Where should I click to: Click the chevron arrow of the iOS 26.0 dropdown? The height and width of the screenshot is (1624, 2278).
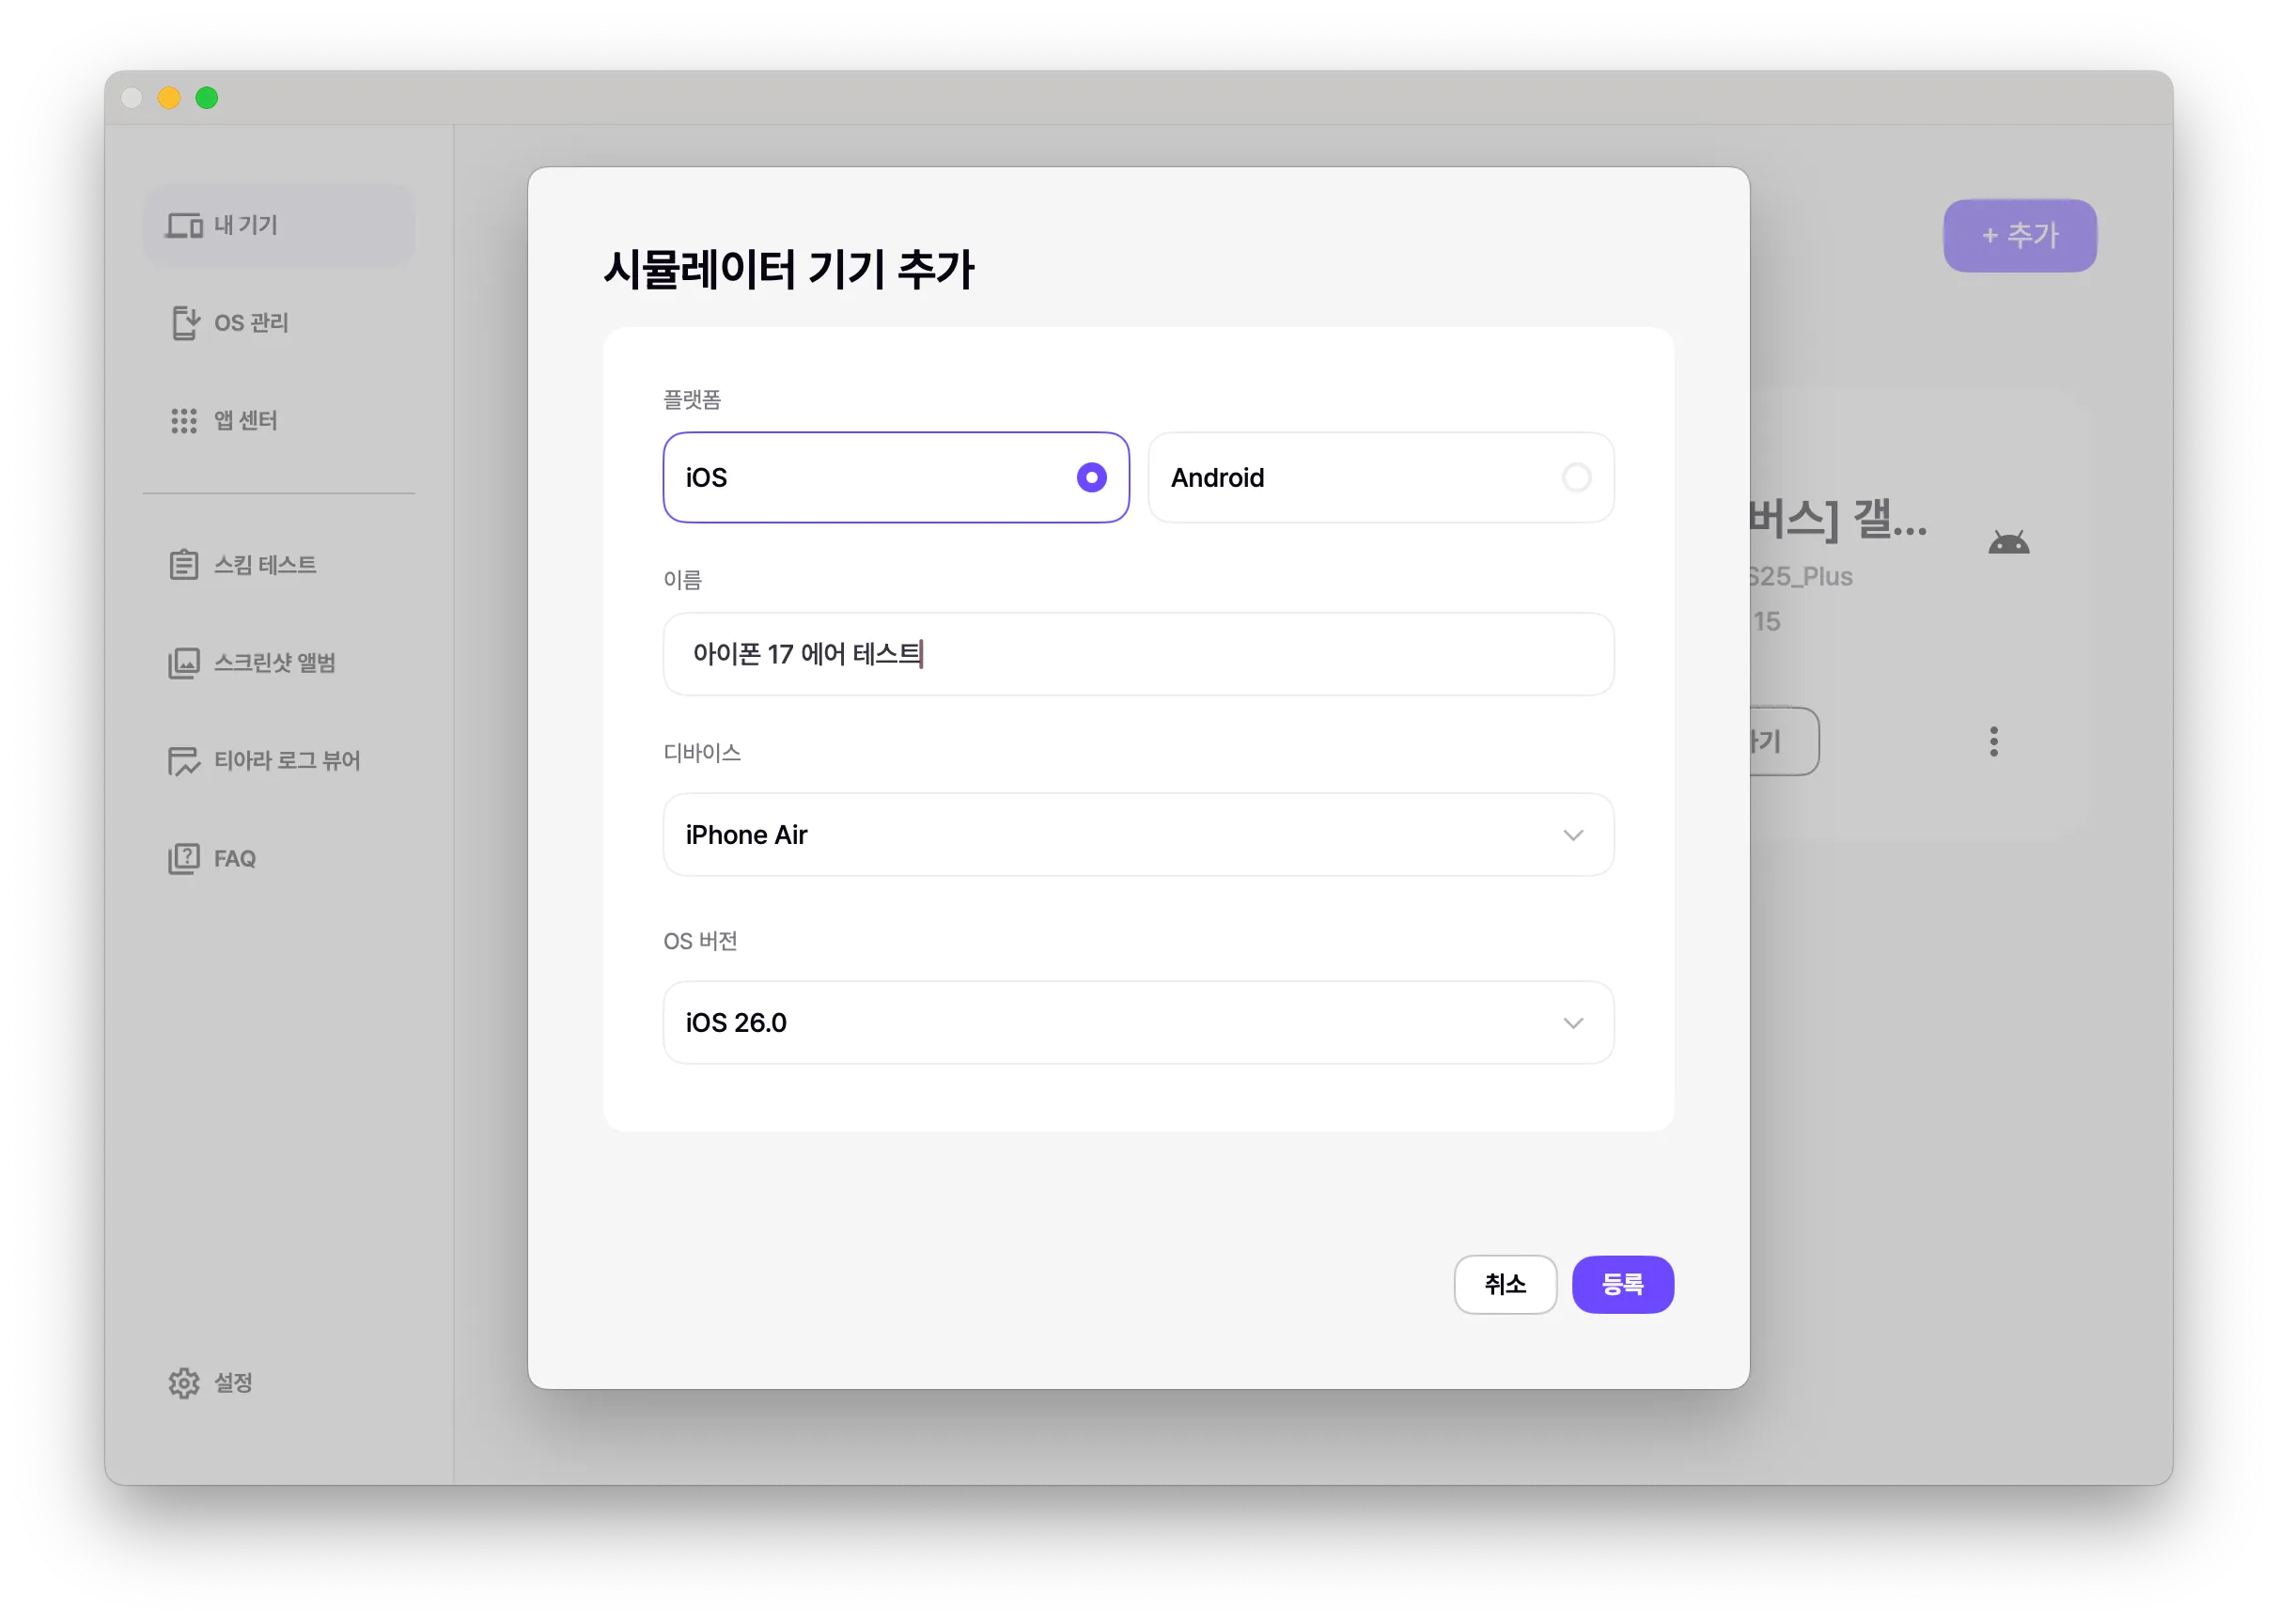pyautogui.click(x=1573, y=1024)
